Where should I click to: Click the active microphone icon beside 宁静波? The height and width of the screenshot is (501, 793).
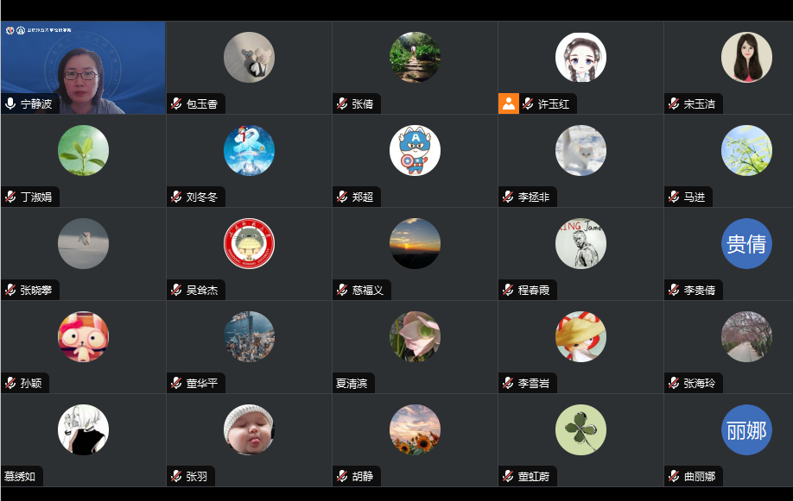10,104
